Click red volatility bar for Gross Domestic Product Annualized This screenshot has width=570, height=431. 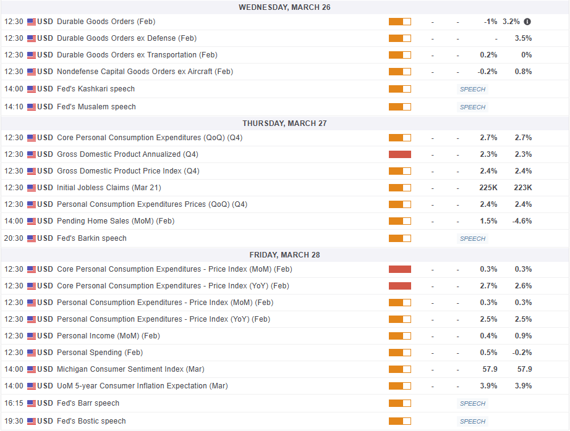coord(399,154)
